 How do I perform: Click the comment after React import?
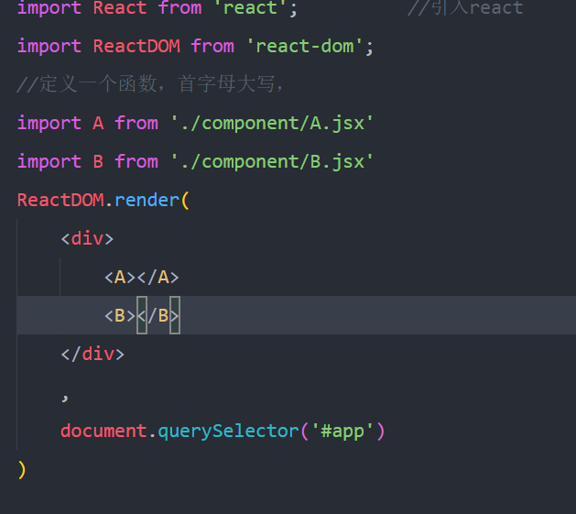pos(465,8)
